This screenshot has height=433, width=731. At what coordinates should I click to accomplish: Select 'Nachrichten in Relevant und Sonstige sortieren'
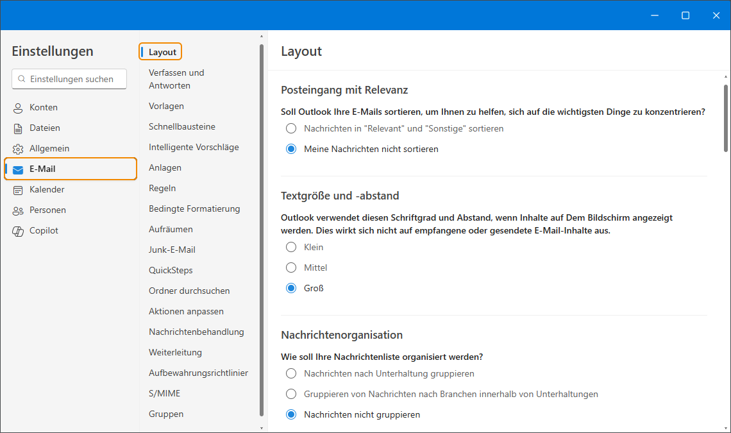291,128
